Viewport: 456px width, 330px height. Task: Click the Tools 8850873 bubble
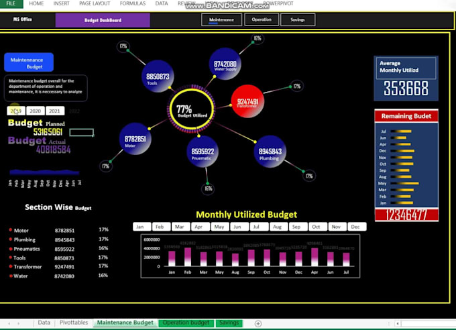click(158, 76)
